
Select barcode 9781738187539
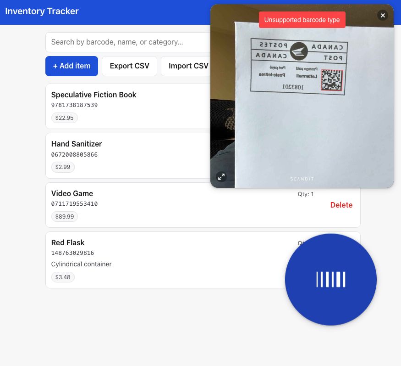74,105
